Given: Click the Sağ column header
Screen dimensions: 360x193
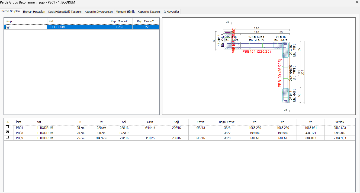Looking at the screenshot, I should pos(176,122).
